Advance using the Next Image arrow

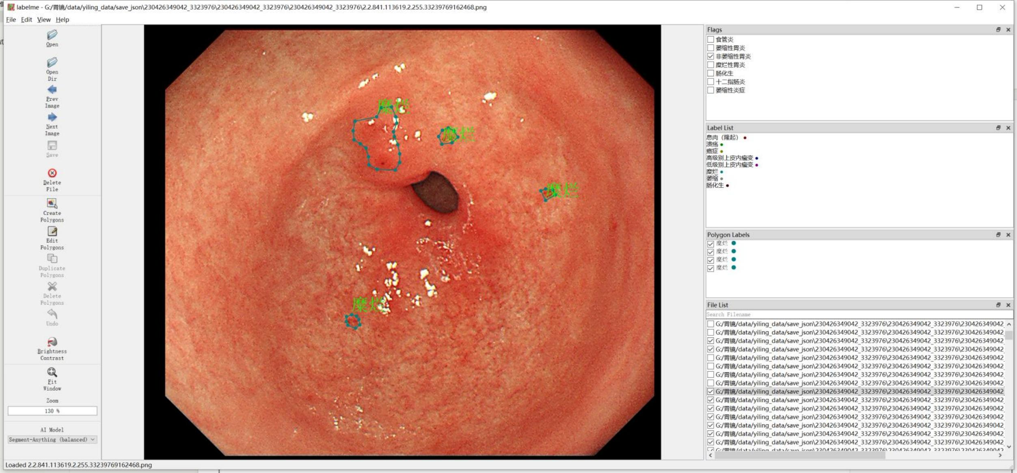coord(52,118)
